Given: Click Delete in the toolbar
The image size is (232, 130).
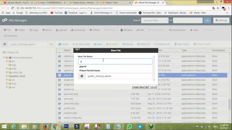Looking at the screenshot, I should point(95,30).
